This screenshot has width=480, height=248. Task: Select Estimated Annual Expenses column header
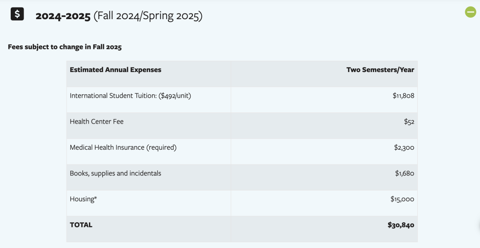pos(116,70)
